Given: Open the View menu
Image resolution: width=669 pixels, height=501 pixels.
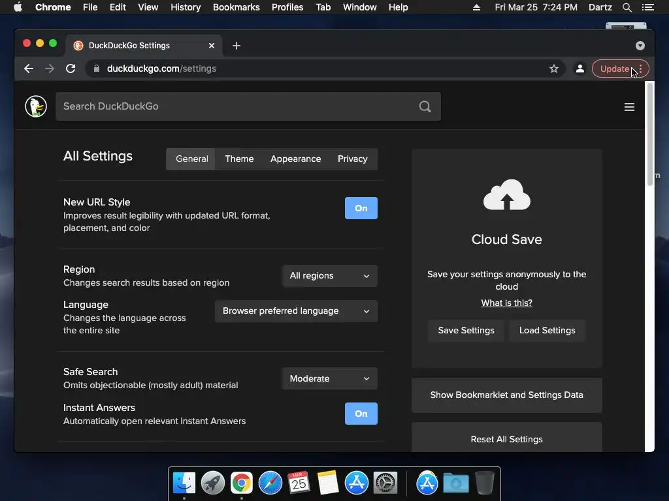Looking at the screenshot, I should 148,7.
